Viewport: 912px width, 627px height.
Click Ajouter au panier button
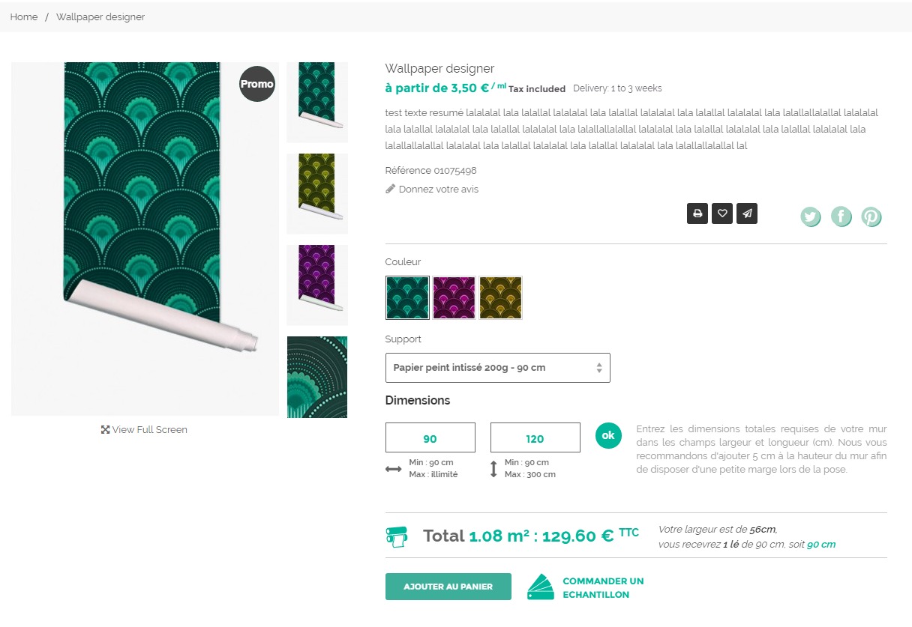click(448, 587)
